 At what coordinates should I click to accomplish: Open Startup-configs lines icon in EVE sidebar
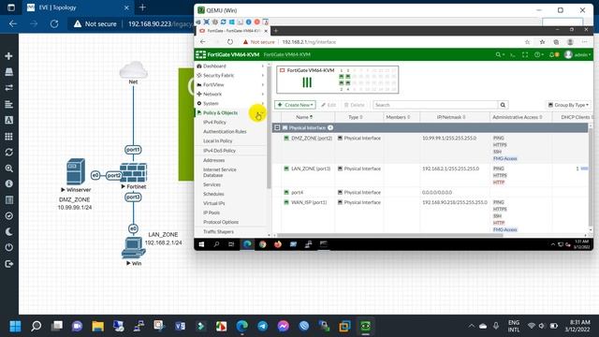tap(8, 104)
